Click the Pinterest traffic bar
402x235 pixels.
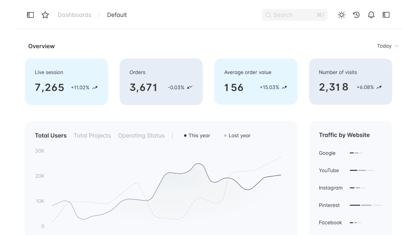(x=366, y=205)
